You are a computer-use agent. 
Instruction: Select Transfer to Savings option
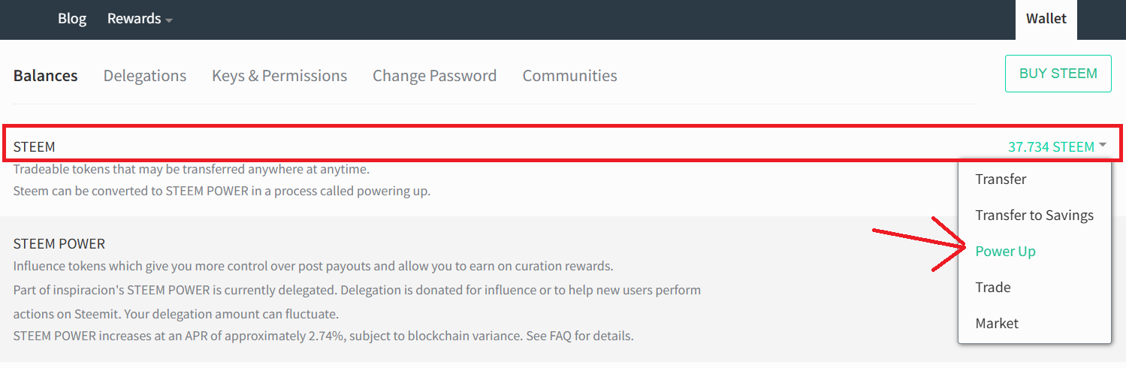(x=1034, y=216)
